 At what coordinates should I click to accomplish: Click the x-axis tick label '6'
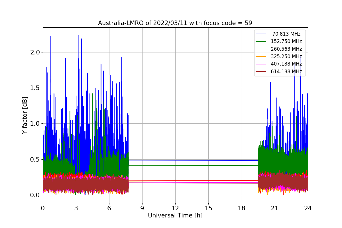(109, 208)
